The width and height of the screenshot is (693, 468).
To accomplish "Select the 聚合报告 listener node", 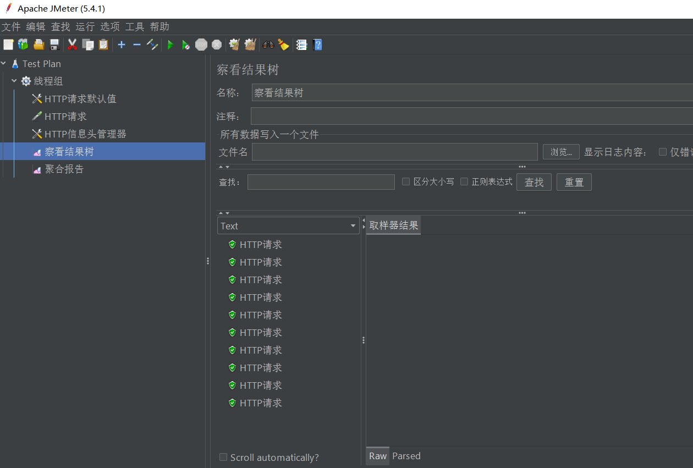I will pyautogui.click(x=64, y=169).
